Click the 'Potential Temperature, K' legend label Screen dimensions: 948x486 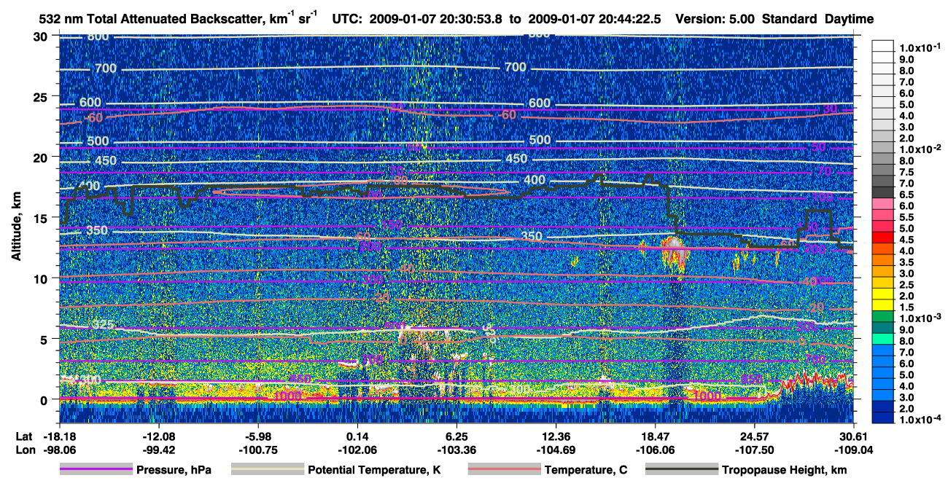(374, 470)
